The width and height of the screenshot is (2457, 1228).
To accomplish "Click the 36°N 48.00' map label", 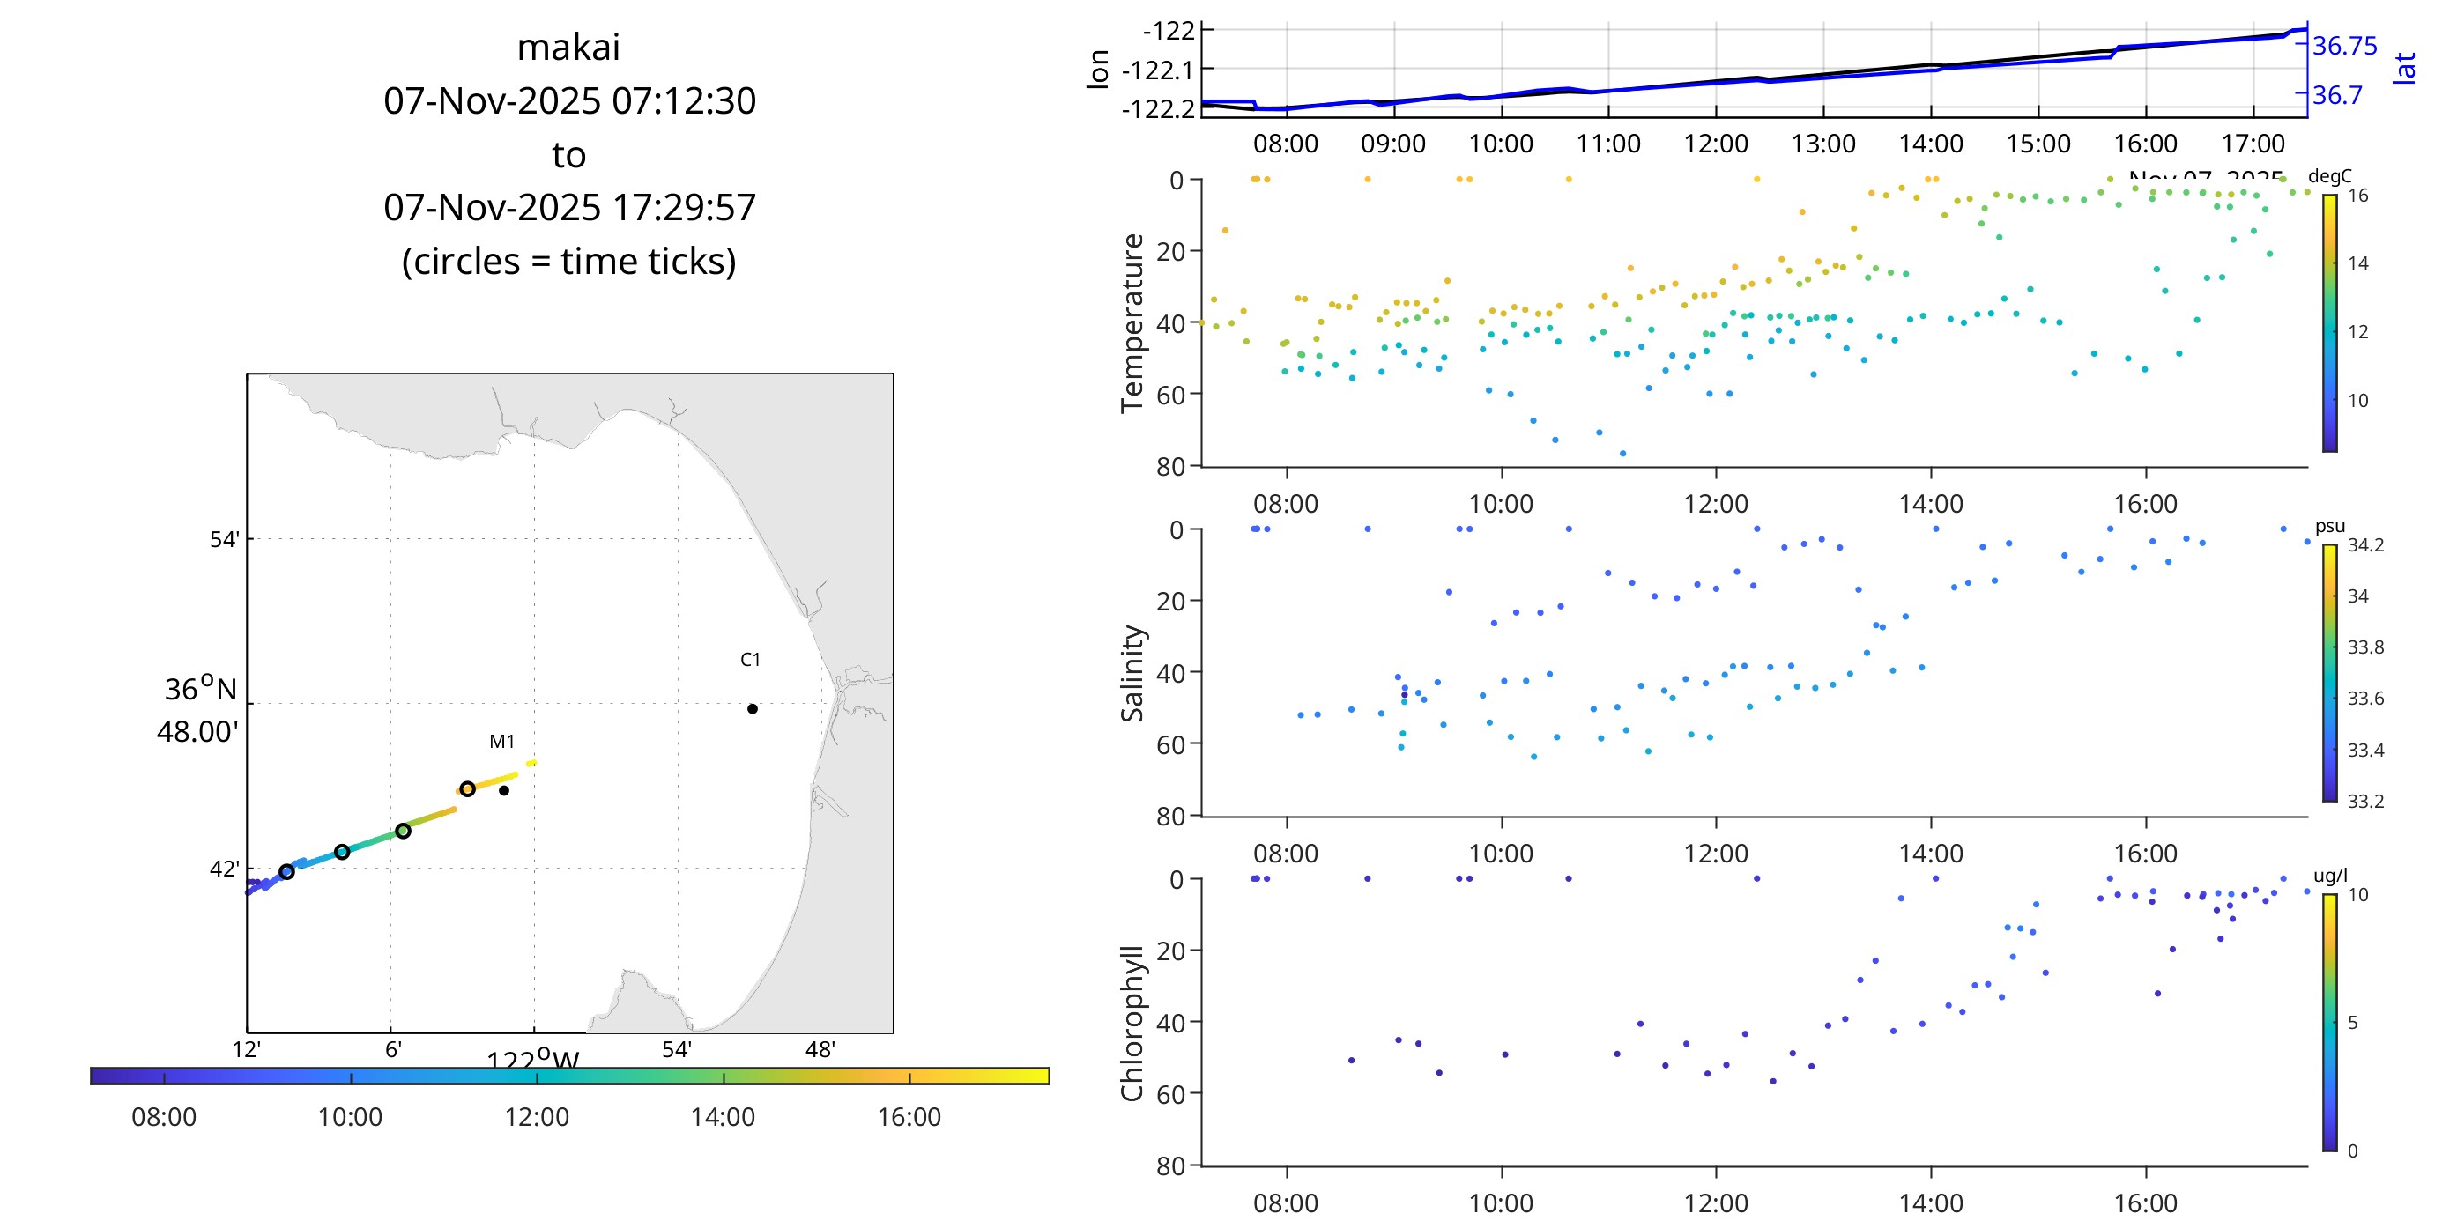I will 198,710.
